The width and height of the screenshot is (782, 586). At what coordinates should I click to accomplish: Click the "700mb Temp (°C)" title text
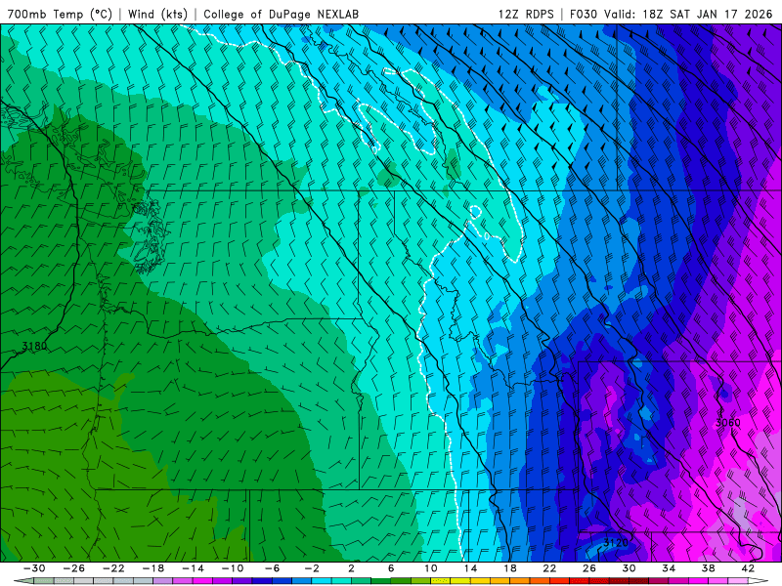60,14
